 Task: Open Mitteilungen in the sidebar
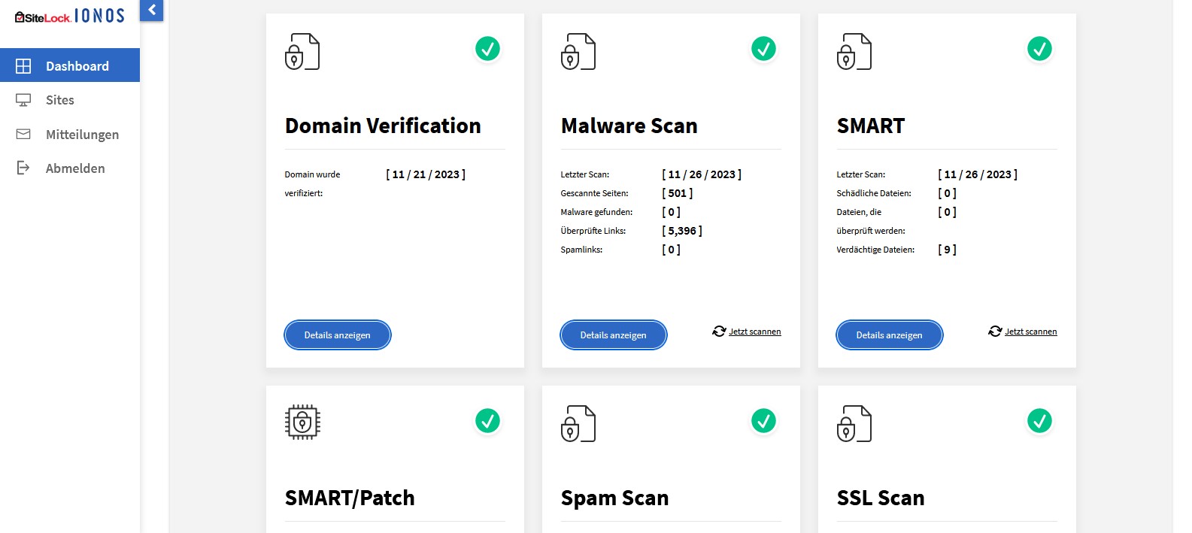click(82, 135)
